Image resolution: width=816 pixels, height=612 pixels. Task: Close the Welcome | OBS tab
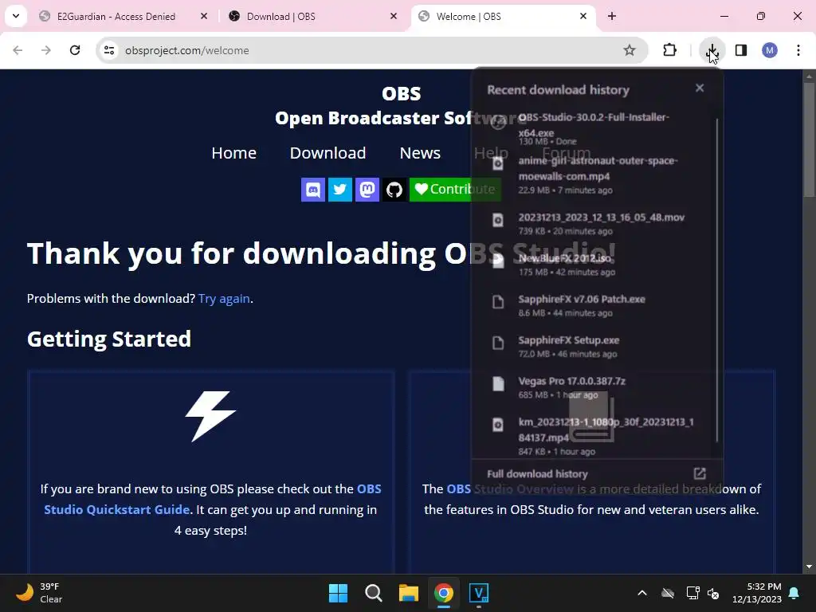(x=583, y=16)
